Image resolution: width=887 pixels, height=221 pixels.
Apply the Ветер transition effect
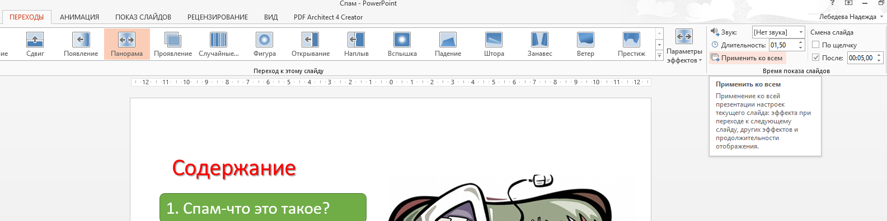586,44
